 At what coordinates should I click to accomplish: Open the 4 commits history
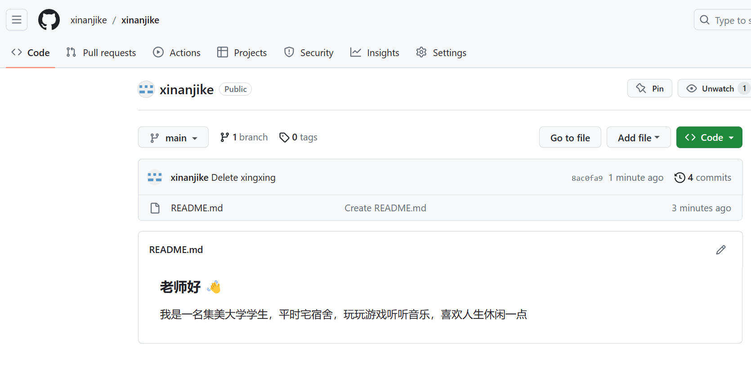pos(703,178)
